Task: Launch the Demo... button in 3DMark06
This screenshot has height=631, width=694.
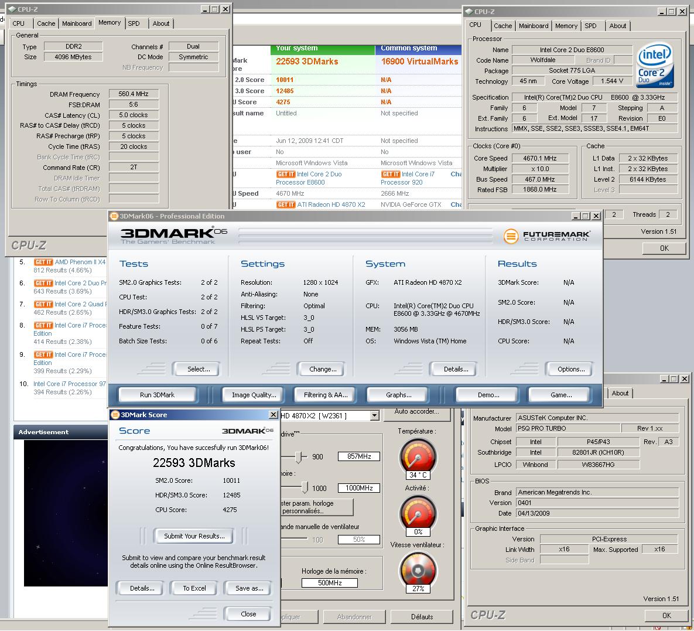Action: coord(488,394)
